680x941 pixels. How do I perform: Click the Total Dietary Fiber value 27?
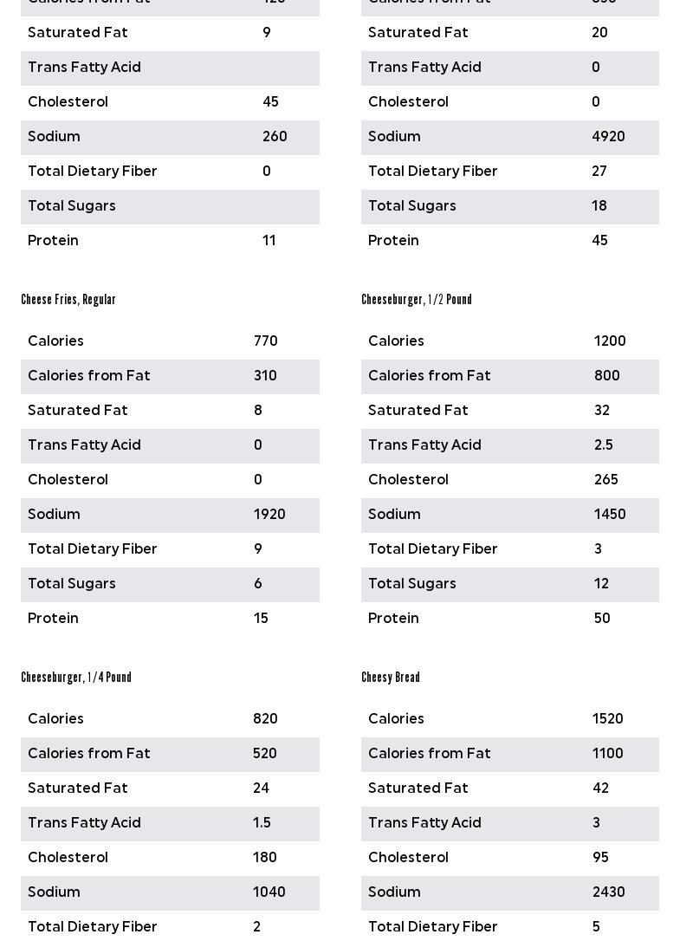599,172
